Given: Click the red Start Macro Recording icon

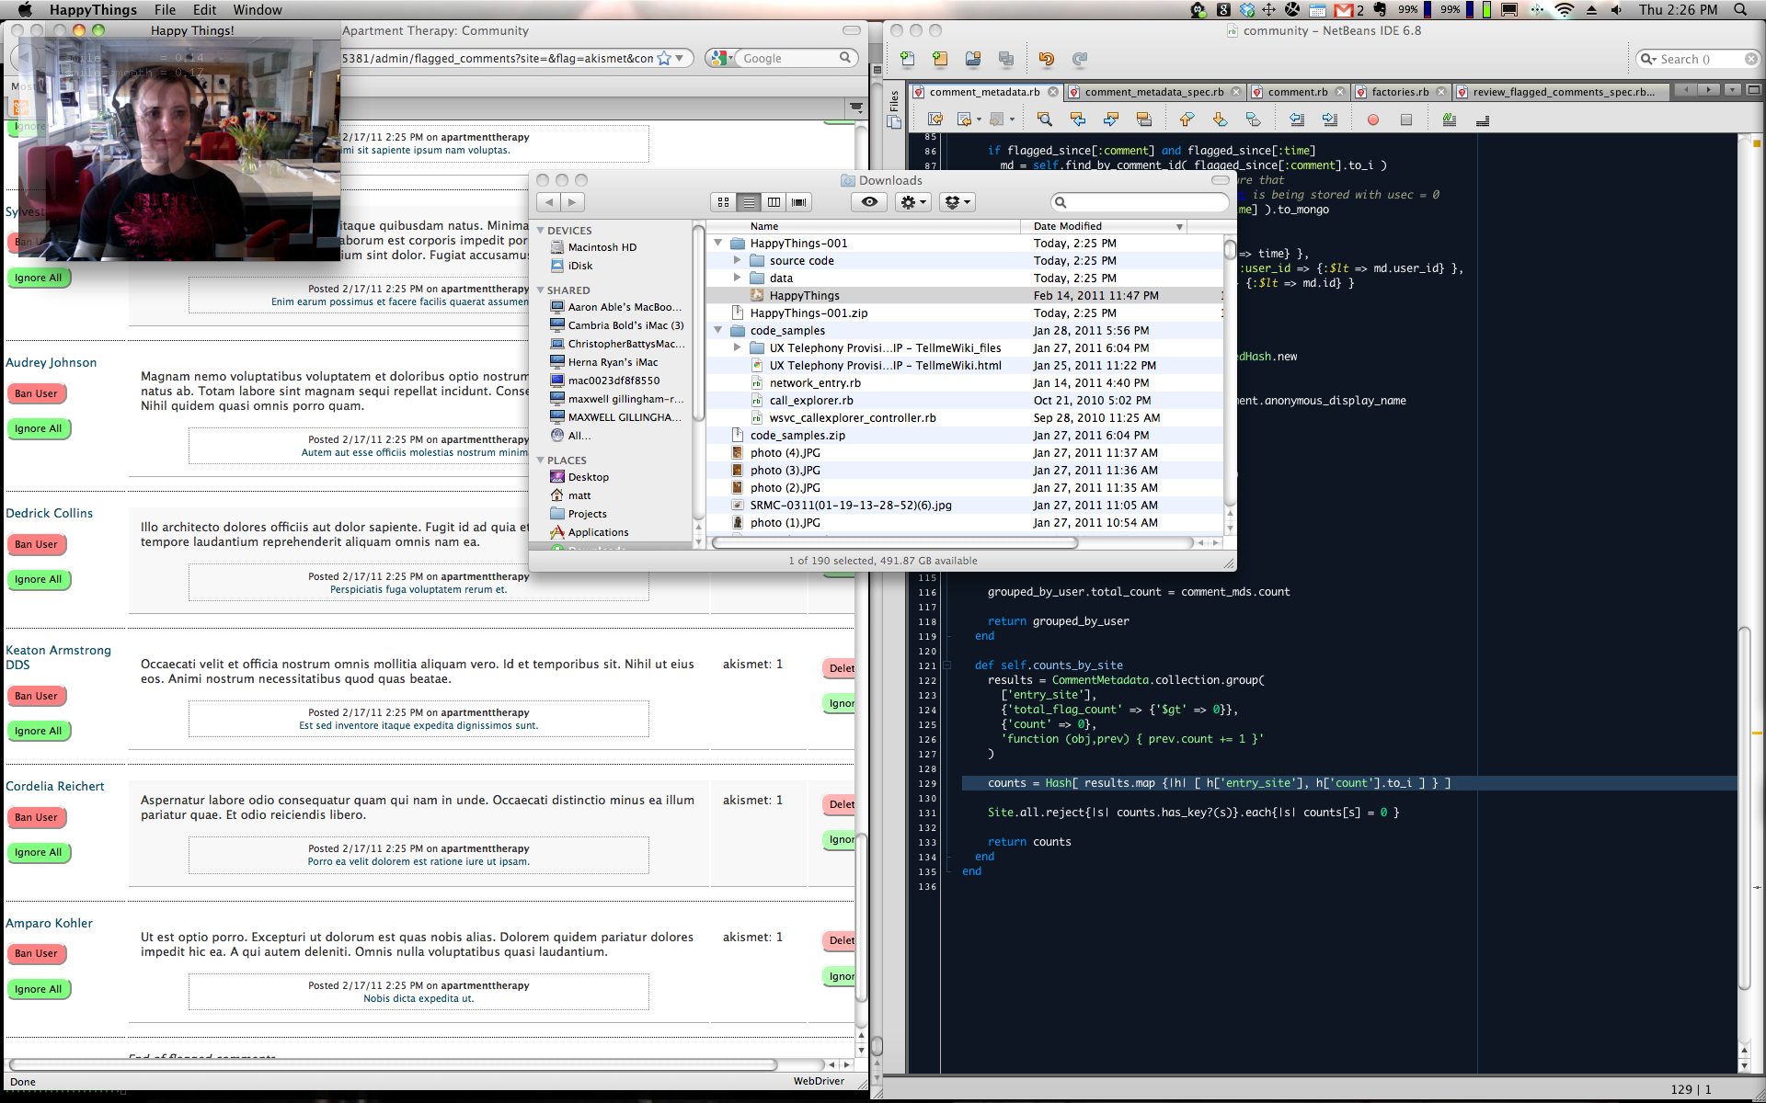Looking at the screenshot, I should 1372,119.
